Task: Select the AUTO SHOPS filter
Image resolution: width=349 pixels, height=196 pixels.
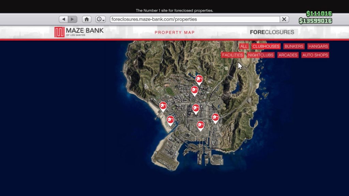Action: [315, 55]
